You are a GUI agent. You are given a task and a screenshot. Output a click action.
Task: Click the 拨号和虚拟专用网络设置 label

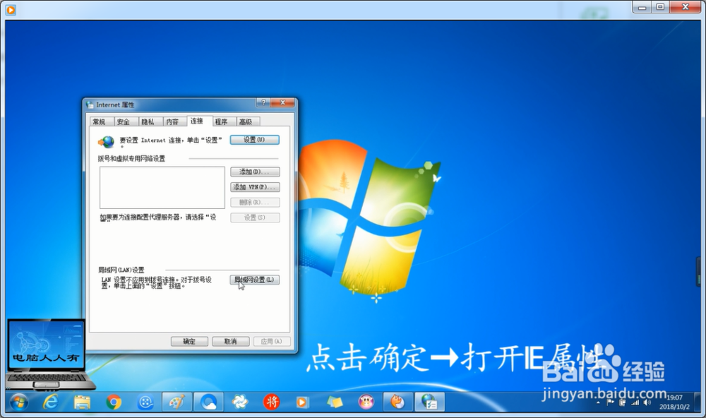[x=131, y=159]
